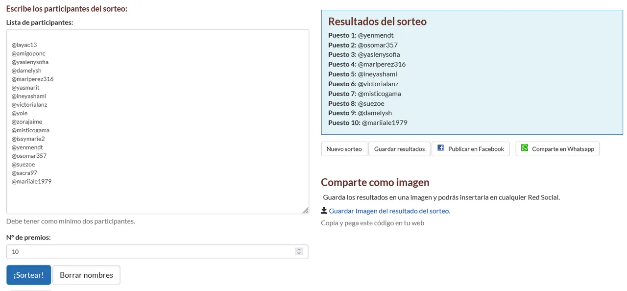Viewport: 627px width, 291px height.
Task: Click the Comparte como imagen heading
Action: [x=375, y=182]
